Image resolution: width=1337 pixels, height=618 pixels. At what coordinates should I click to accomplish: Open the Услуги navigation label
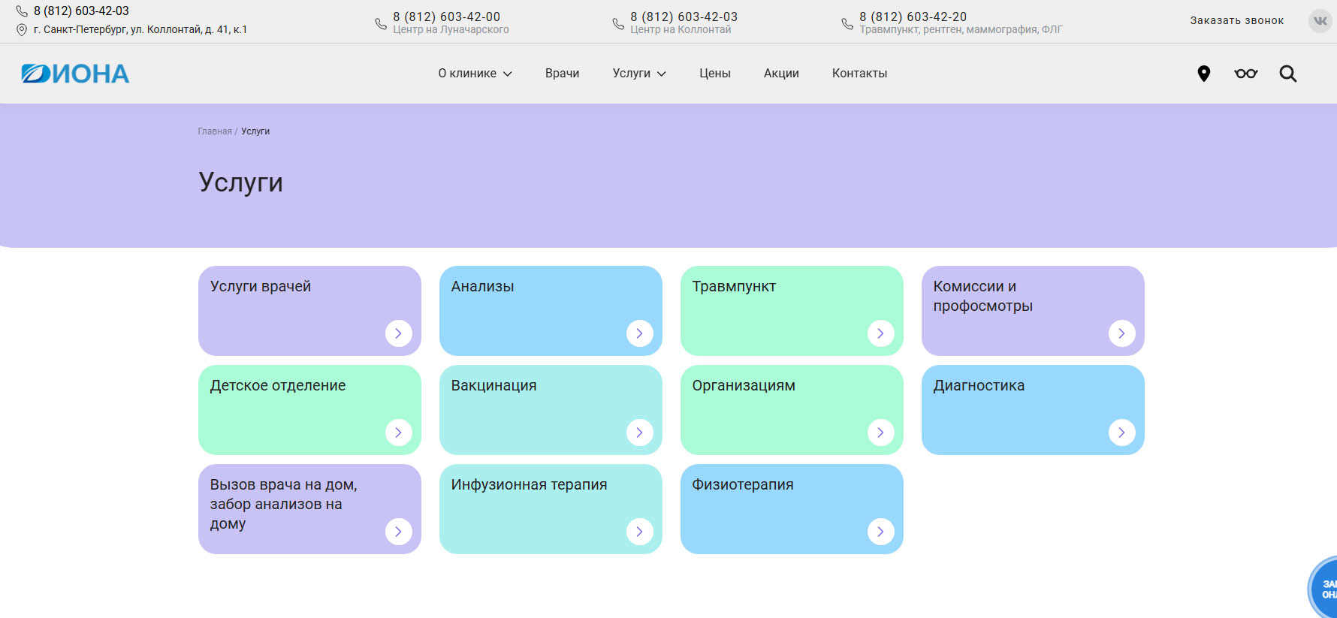click(632, 74)
